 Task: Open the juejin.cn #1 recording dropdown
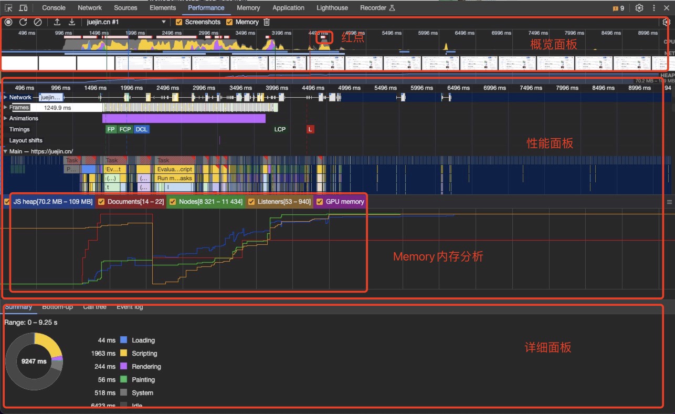[x=126, y=22]
